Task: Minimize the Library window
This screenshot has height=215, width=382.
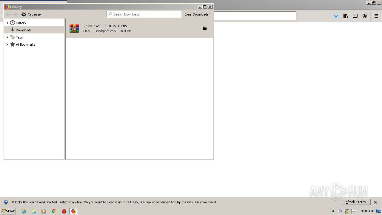Action: tap(200, 7)
